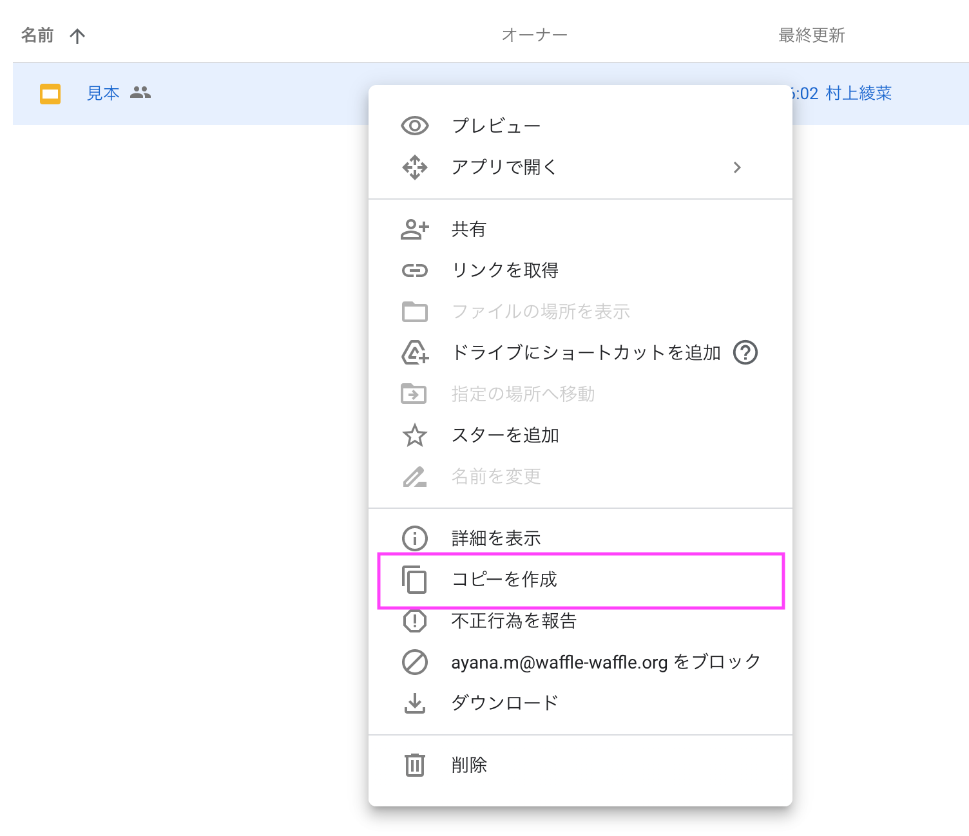Click the chain link icon for リンクを取得
Screen dimensions: 969x836
pyautogui.click(x=414, y=271)
